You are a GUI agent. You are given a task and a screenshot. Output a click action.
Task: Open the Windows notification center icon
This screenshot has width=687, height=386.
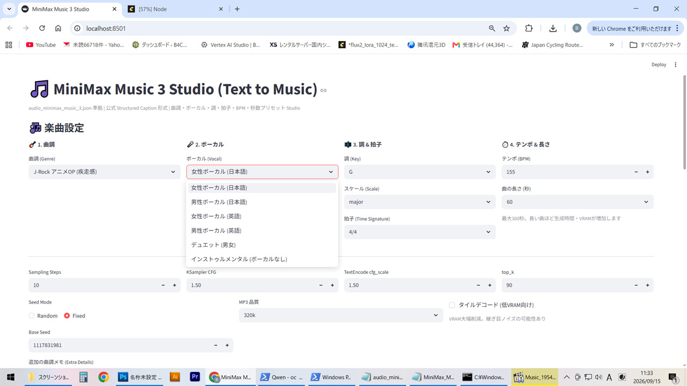[673, 377]
